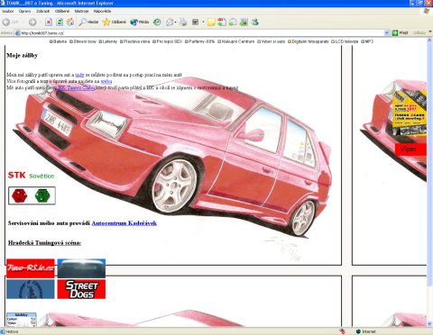Open the Zobrazit menu
Screen dimensions: 433x335
tap(42, 11)
